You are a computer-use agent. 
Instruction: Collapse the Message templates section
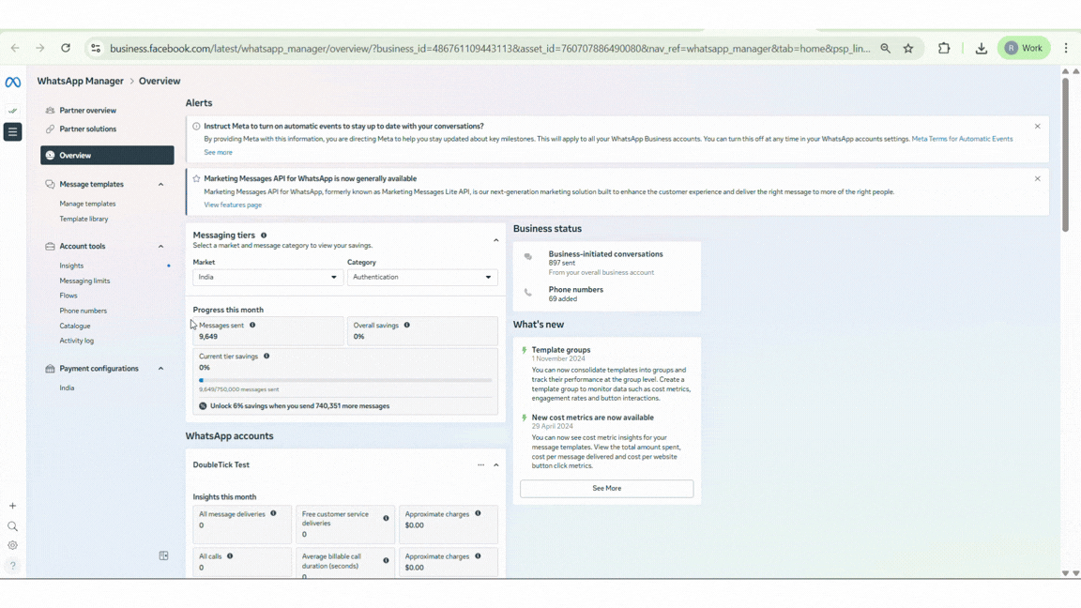coord(160,185)
